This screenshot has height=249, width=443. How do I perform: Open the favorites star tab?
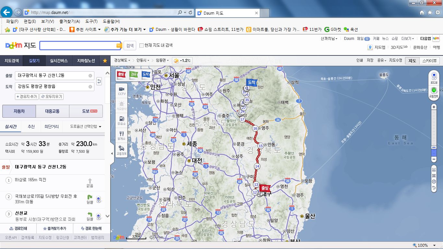coord(105,61)
